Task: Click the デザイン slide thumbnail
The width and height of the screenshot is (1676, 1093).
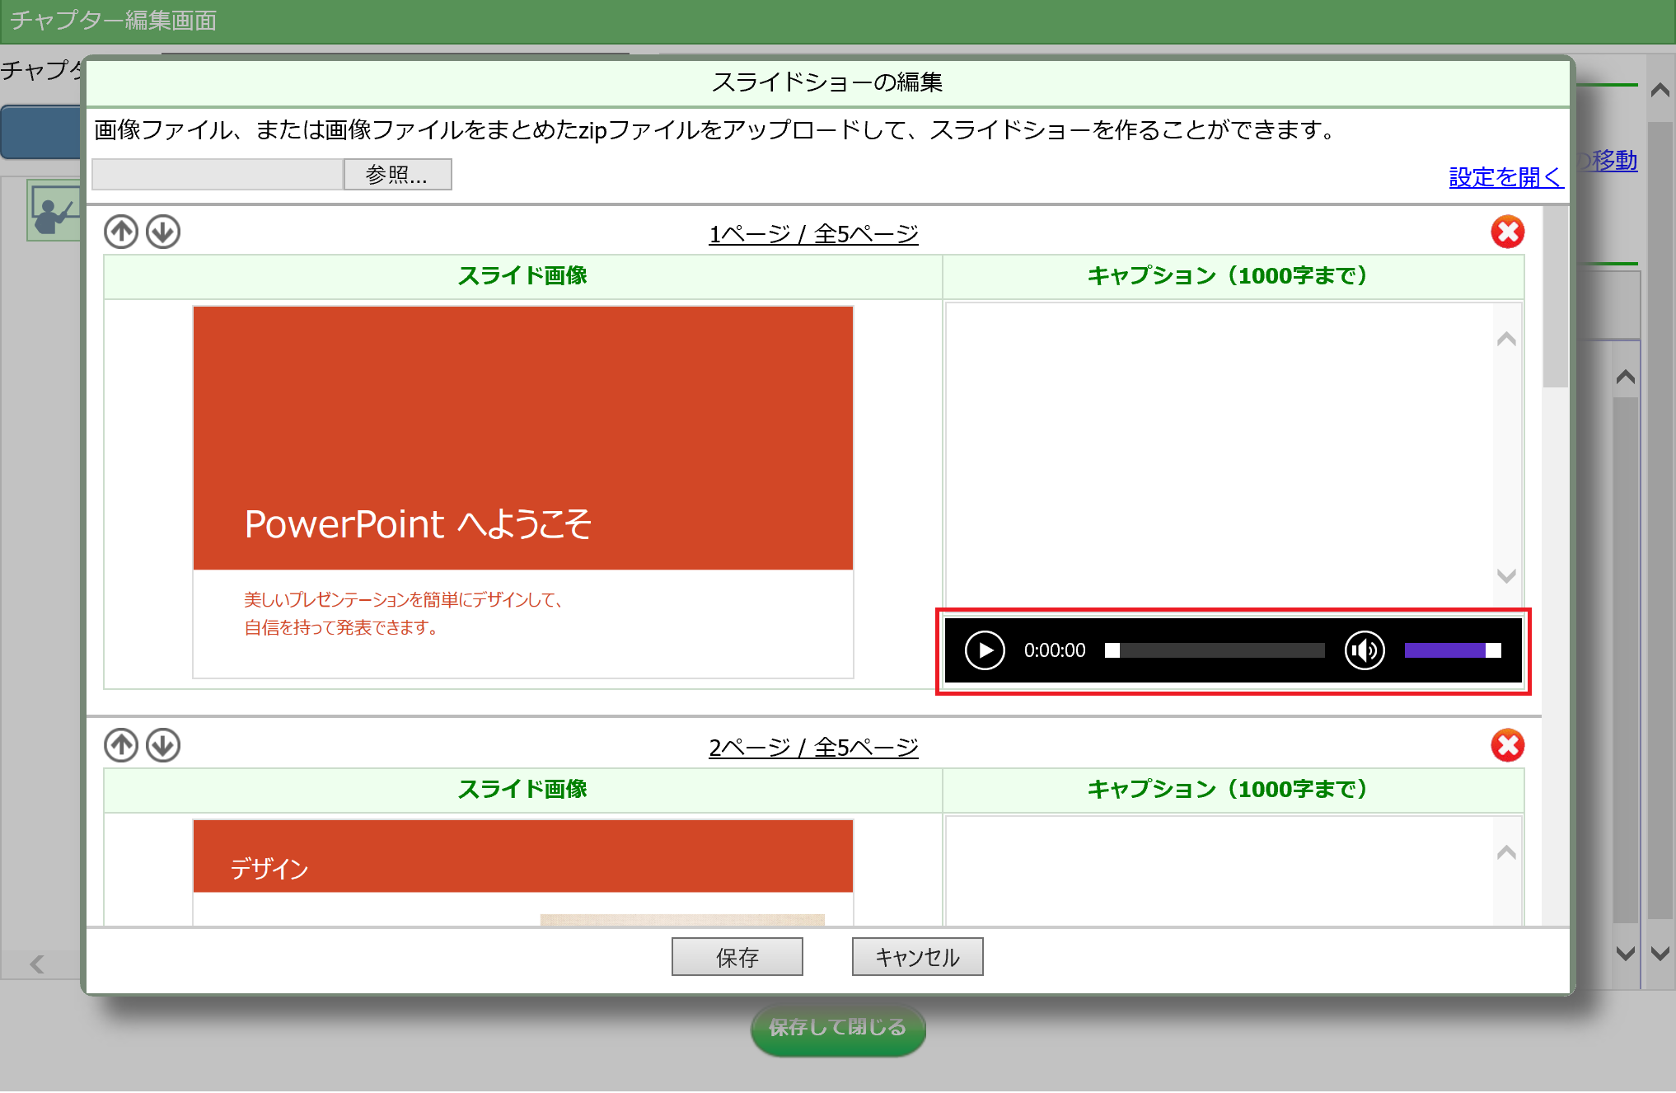Action: coord(523,872)
